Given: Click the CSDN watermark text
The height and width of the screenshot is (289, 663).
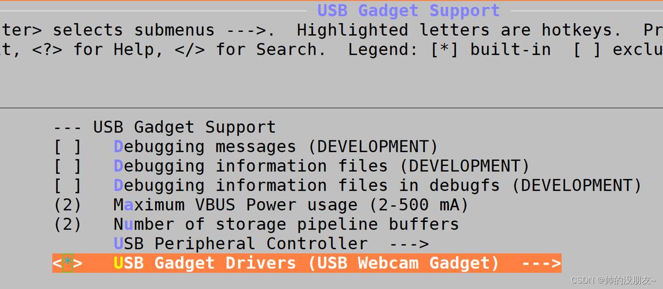Looking at the screenshot, I should [x=613, y=280].
